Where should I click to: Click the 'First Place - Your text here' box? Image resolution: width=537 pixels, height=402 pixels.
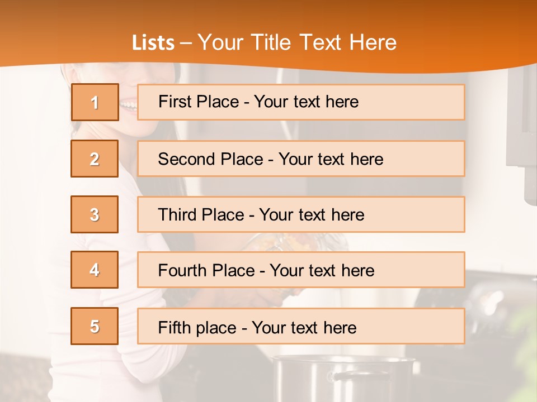(x=301, y=102)
